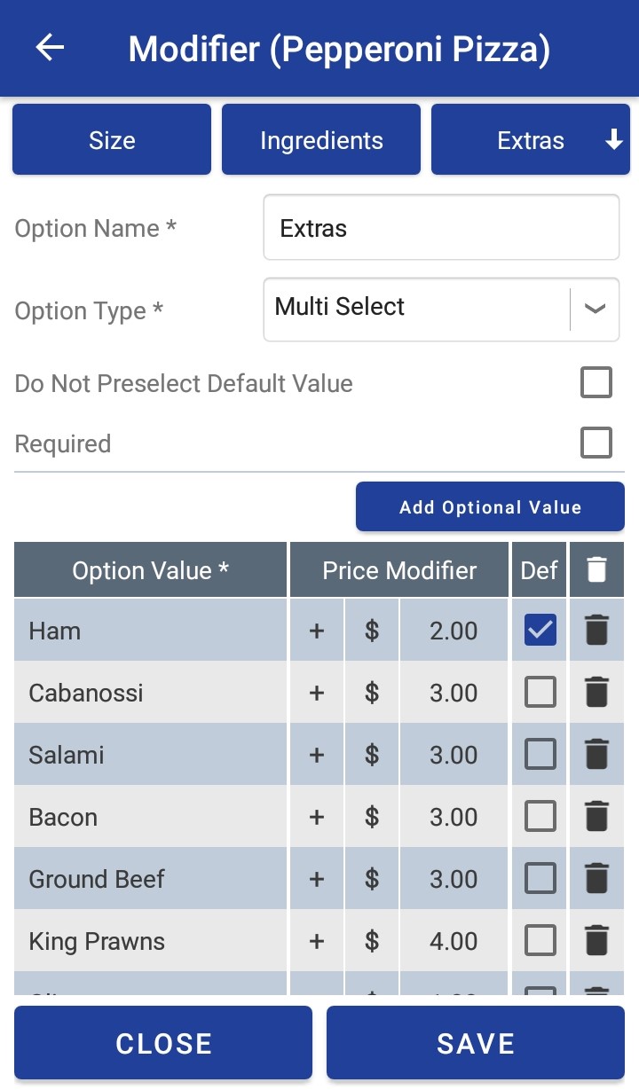Set Cabanossi as default value

tap(540, 693)
